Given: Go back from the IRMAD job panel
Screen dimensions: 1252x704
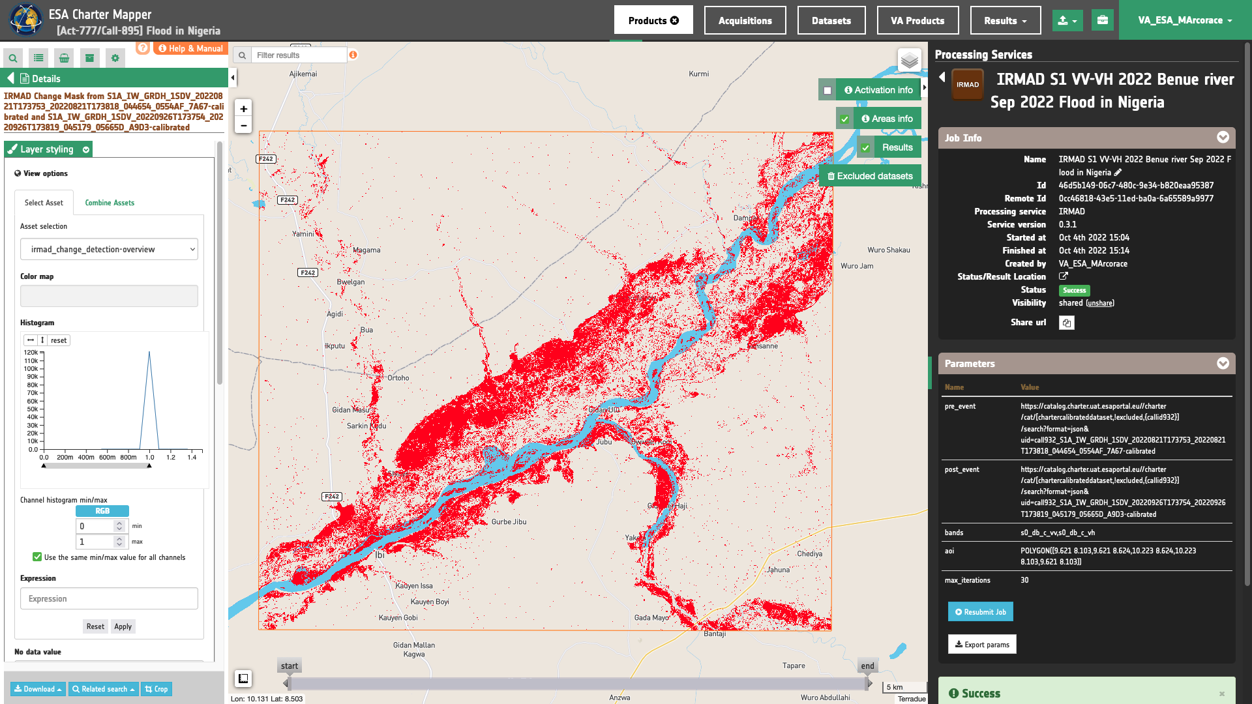Looking at the screenshot, I should click(x=942, y=77).
